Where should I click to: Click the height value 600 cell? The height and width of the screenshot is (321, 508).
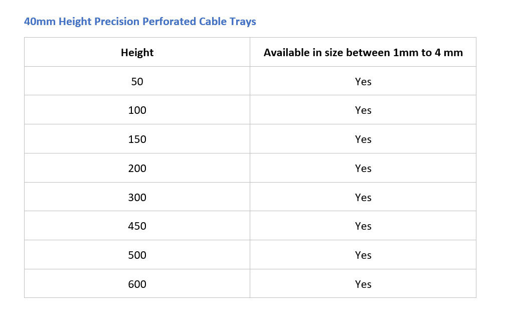tap(137, 284)
